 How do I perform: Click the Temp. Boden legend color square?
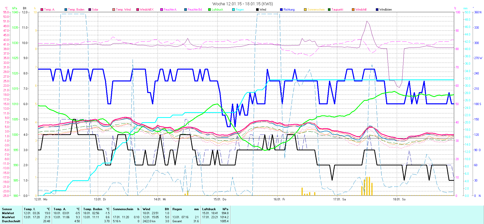click(66, 10)
